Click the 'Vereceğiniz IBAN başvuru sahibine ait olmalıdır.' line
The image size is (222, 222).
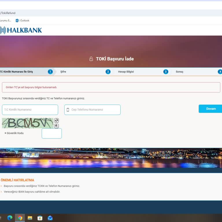(32, 192)
